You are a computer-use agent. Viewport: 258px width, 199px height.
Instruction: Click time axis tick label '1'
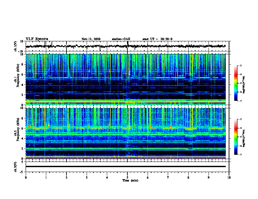coord(46,178)
